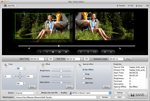Set trim end with right bracket icon
150x101 pixels.
88,52
